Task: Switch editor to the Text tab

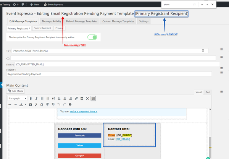Action: click(x=208, y=92)
